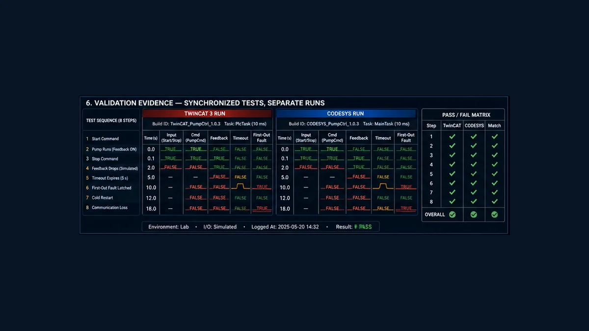Click the Time 12.0 cell in TwinCAT run

[151, 198]
